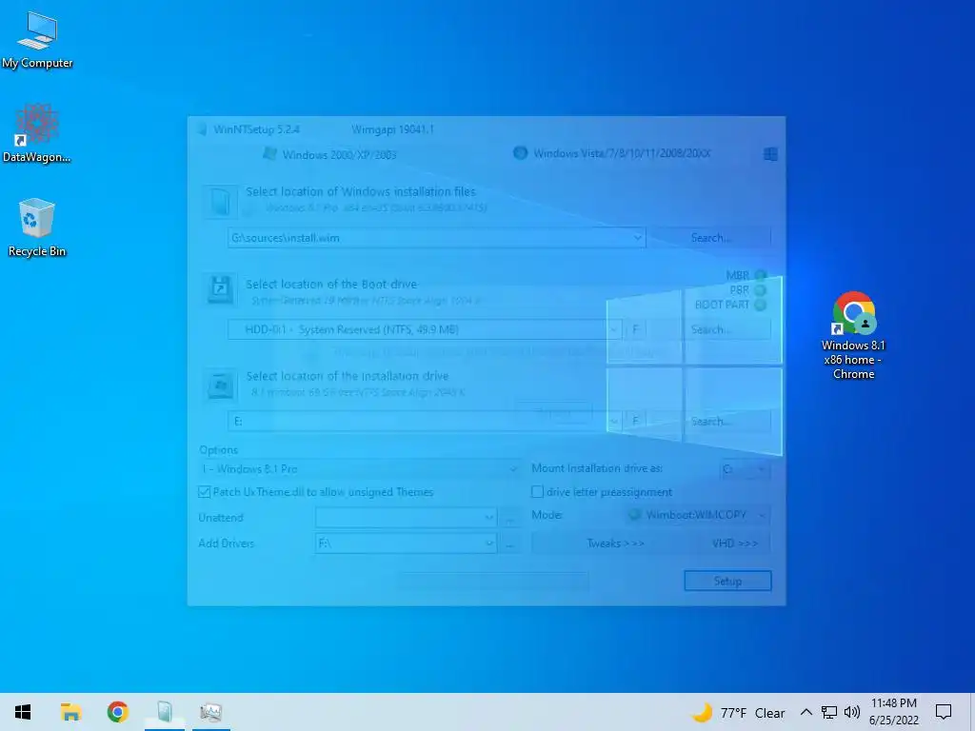Click the setup progress bar
975x731 pixels.
pos(492,581)
